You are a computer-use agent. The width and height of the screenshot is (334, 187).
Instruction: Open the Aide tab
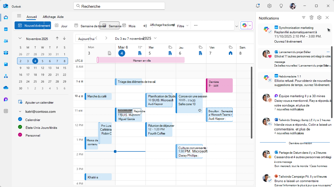(x=60, y=17)
